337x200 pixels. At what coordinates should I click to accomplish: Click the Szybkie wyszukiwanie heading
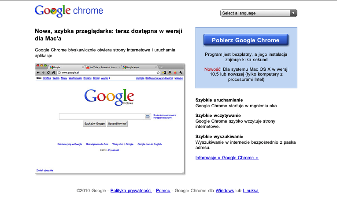(x=219, y=137)
